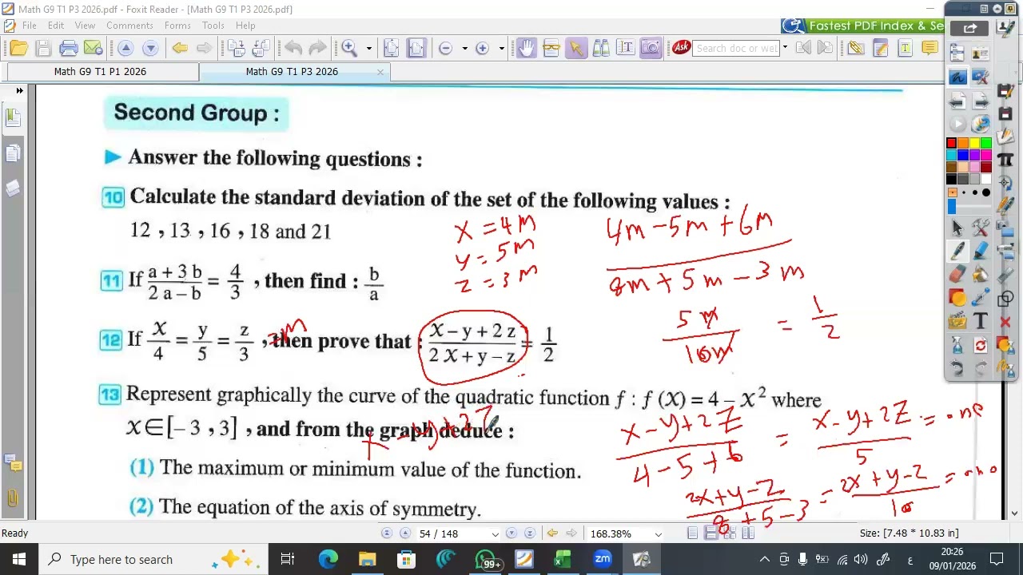This screenshot has width=1023, height=575.
Task: Go to last page button in status bar
Action: click(x=529, y=533)
